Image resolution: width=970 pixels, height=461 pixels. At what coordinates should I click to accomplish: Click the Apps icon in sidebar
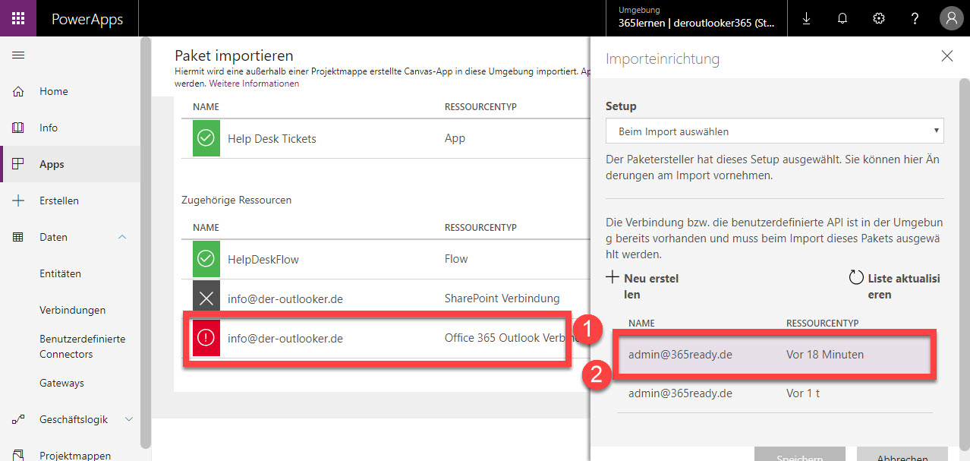click(x=18, y=164)
